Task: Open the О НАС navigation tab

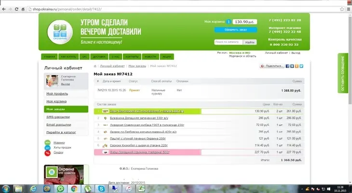Action: pos(116,57)
